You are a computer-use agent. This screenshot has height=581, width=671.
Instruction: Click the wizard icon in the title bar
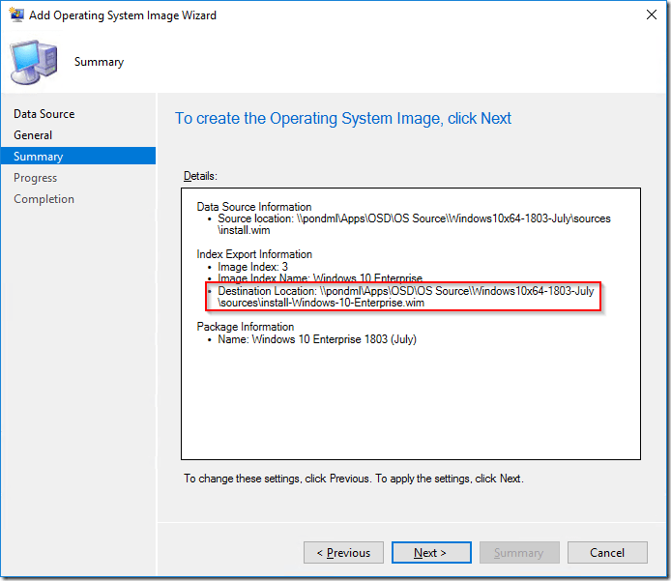[16, 15]
